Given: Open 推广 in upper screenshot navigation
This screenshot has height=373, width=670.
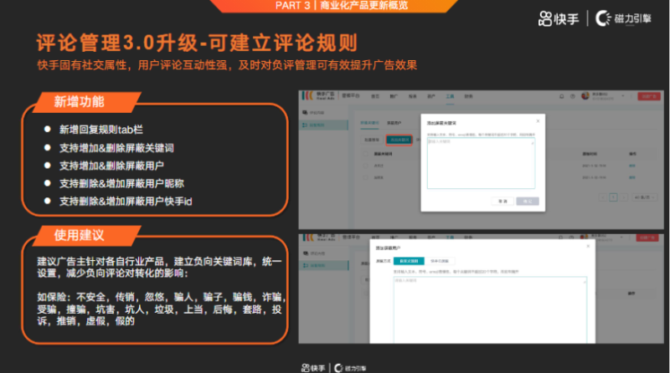Looking at the screenshot, I should point(394,96).
